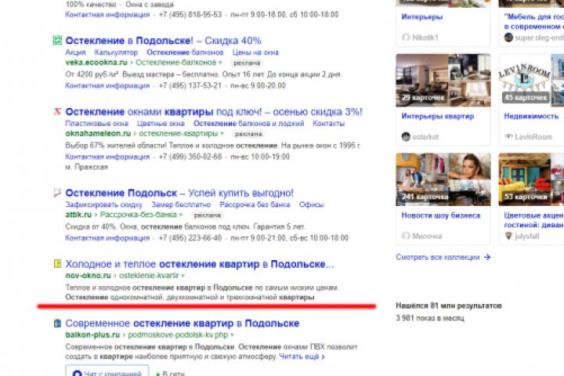Expand dropdown after osteklenie-kvartir path

[x=183, y=276]
